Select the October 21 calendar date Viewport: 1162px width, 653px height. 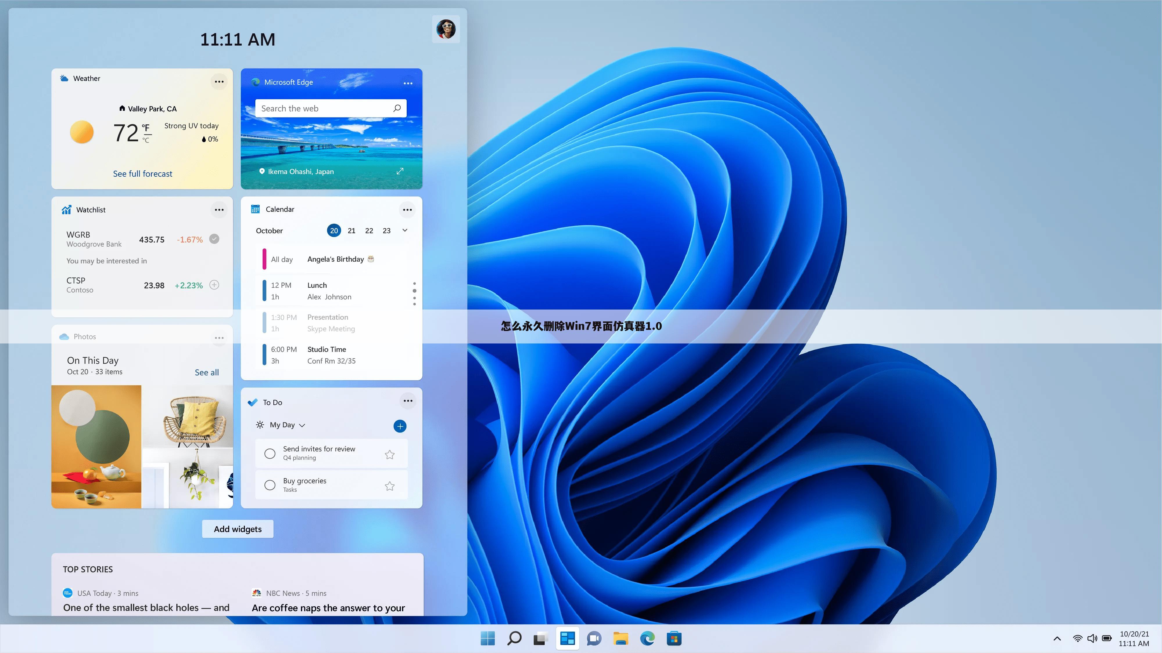click(351, 230)
